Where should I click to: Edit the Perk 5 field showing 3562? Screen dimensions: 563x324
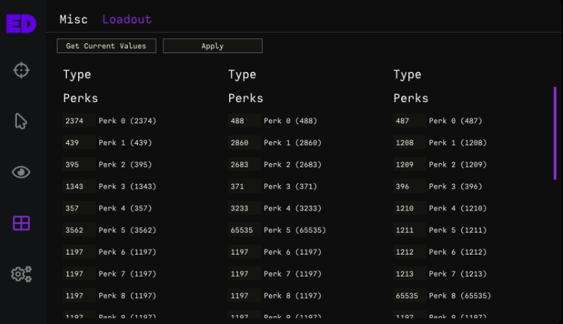tap(78, 230)
